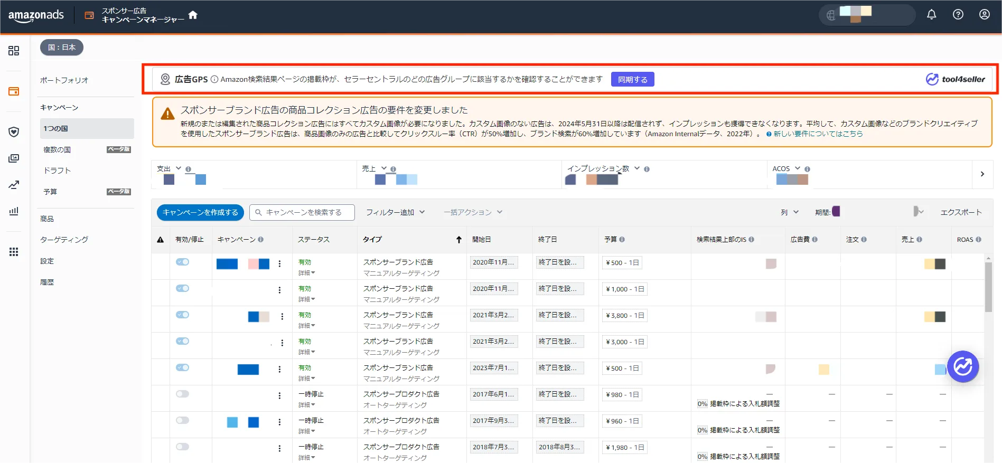Open the dashboard grid icon in left rail
1002x463 pixels.
coord(14,51)
